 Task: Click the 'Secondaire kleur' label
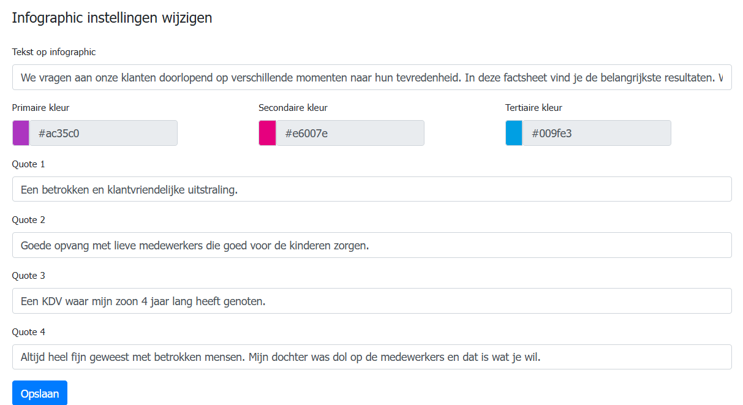[293, 108]
